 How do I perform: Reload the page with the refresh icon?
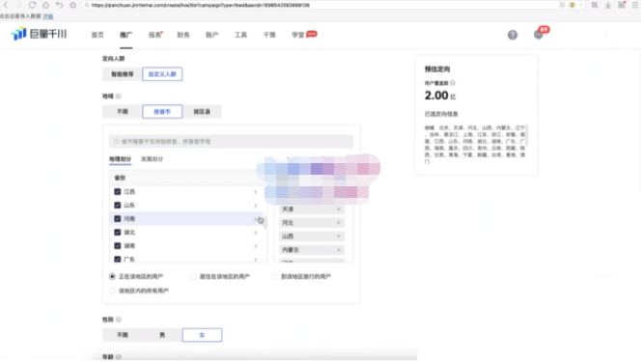(32, 5)
